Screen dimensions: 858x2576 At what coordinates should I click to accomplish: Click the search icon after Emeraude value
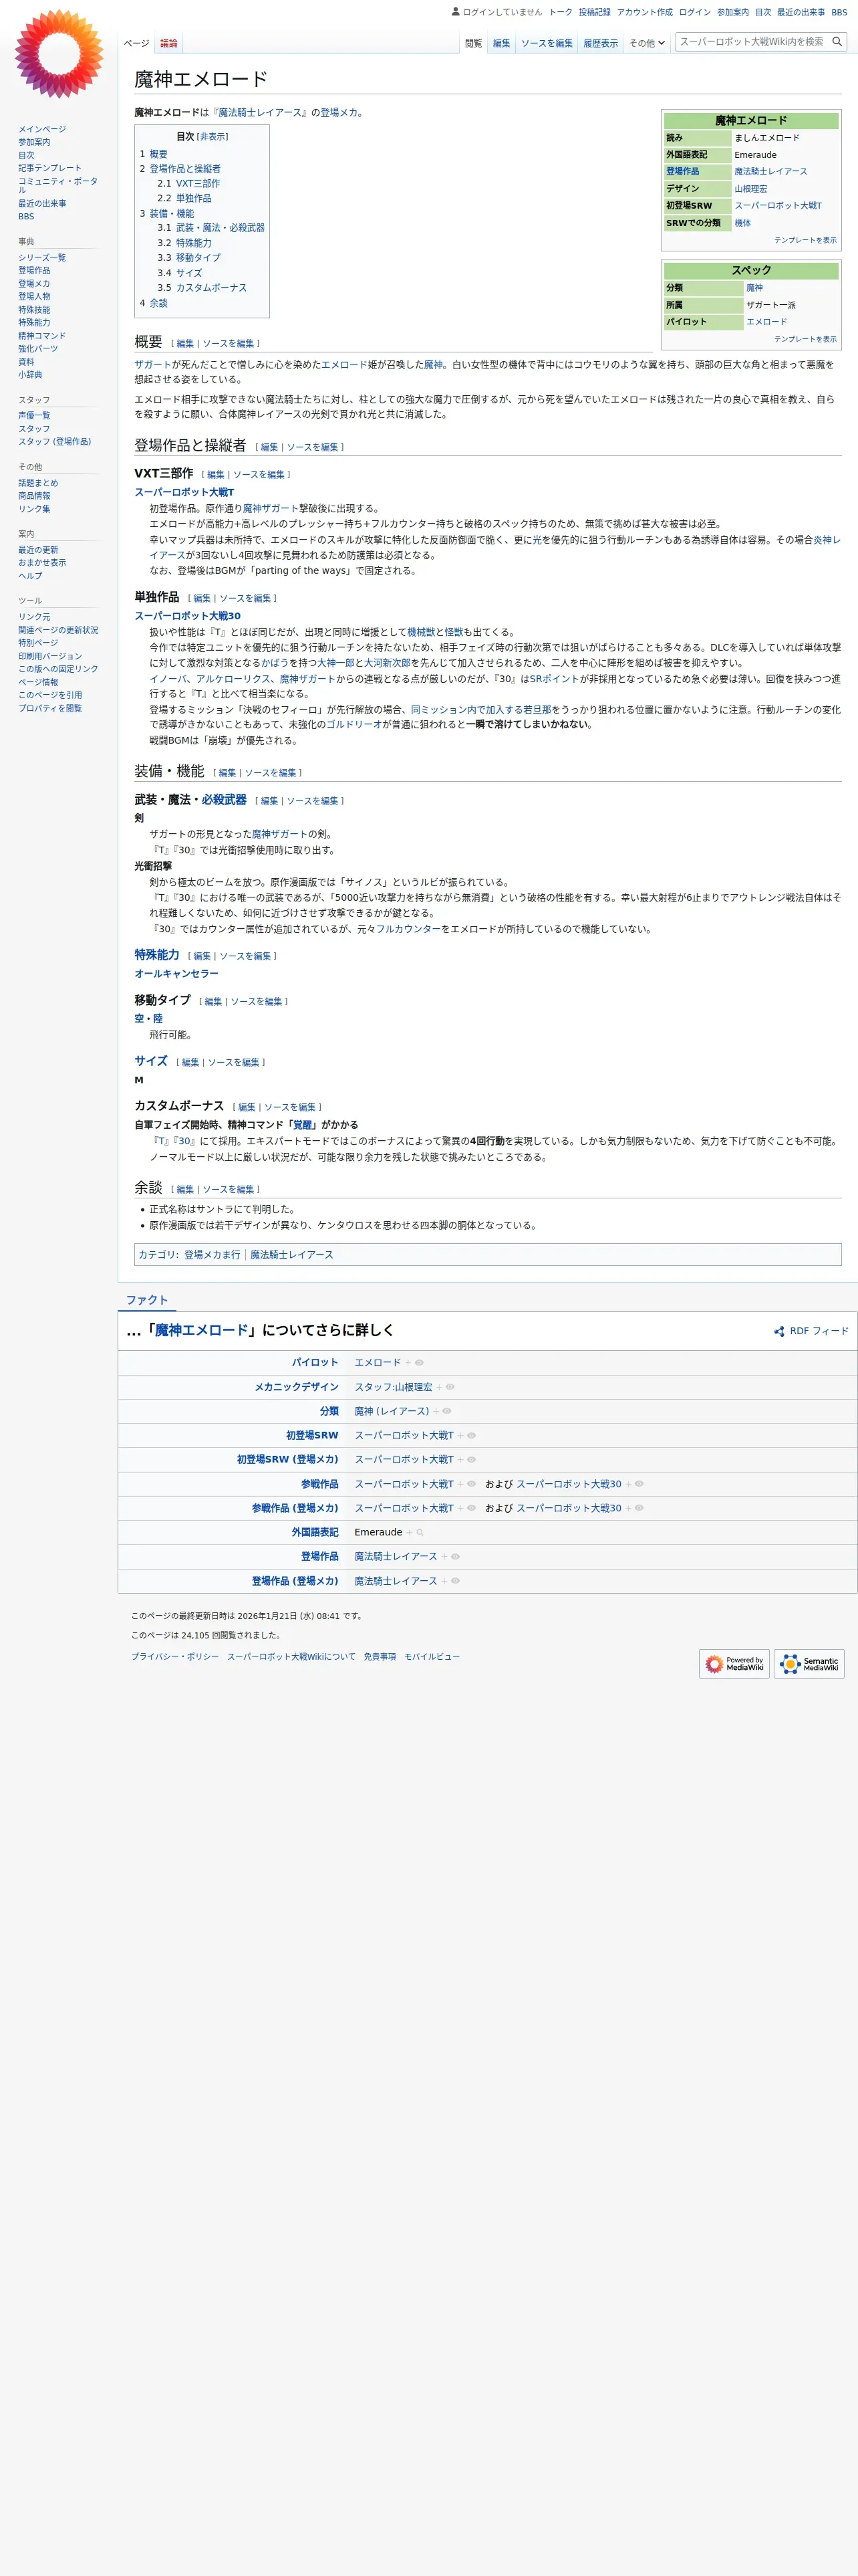(x=420, y=1532)
